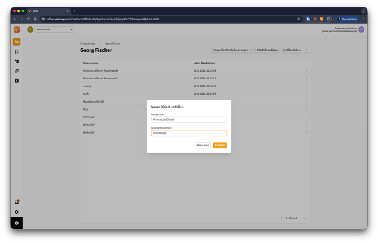Expand Unveröffentlichte Änderungen dropdown
This screenshot has height=243, width=378.
(232, 50)
